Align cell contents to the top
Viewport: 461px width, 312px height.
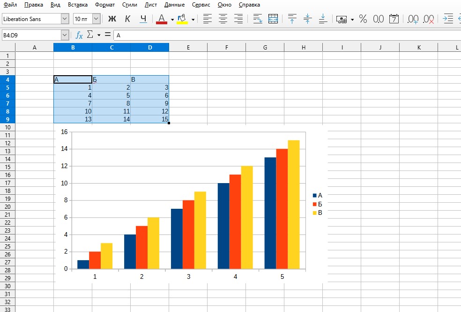click(x=292, y=19)
